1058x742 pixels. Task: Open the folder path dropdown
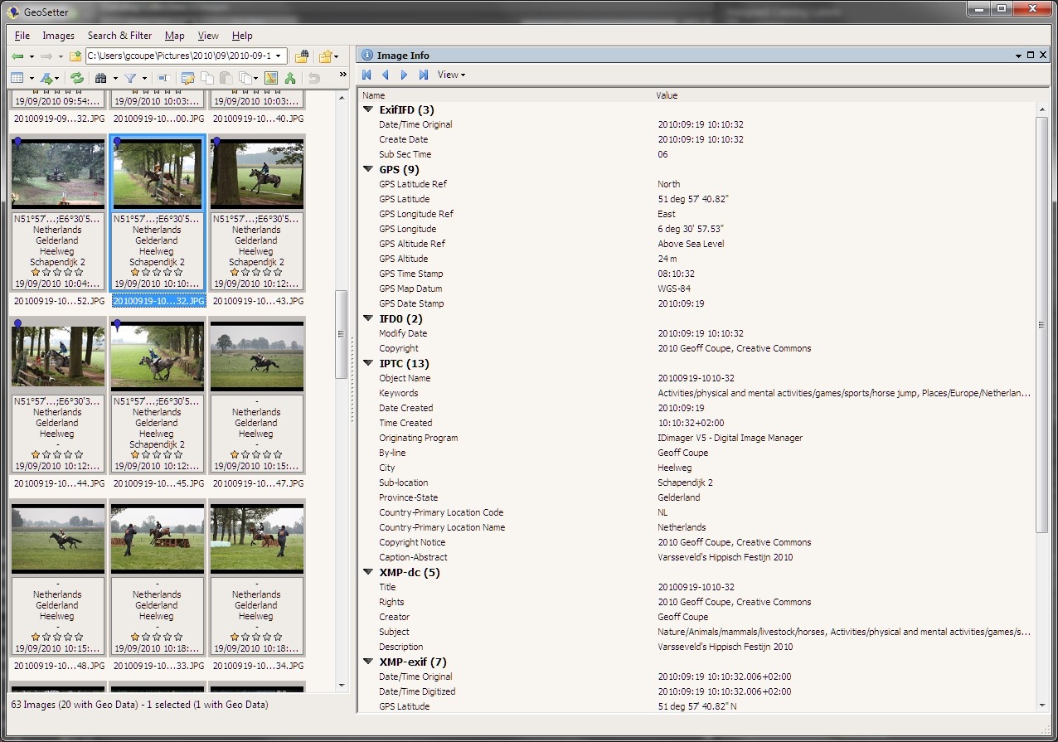[x=279, y=56]
